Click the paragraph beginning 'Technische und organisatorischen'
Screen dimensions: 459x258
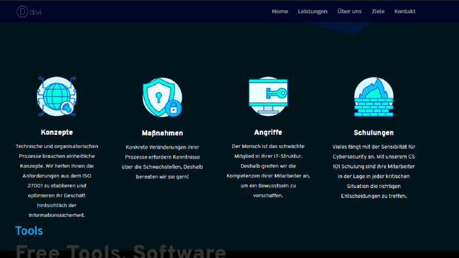coord(57,181)
